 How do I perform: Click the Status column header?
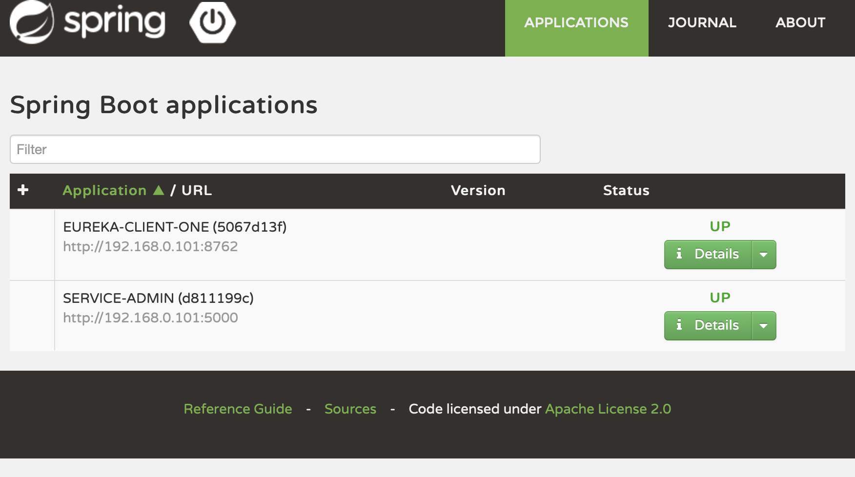(x=626, y=190)
